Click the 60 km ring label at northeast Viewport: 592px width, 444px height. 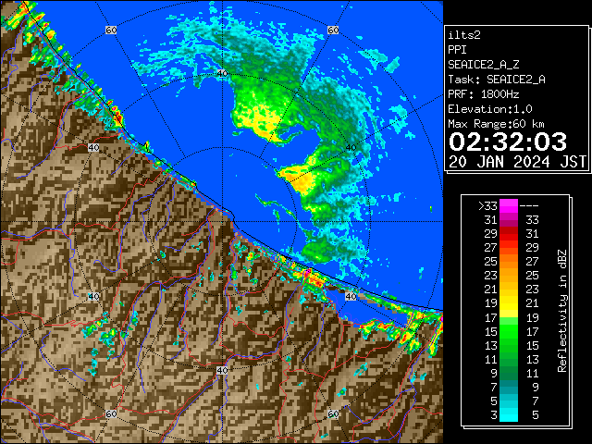click(x=333, y=31)
